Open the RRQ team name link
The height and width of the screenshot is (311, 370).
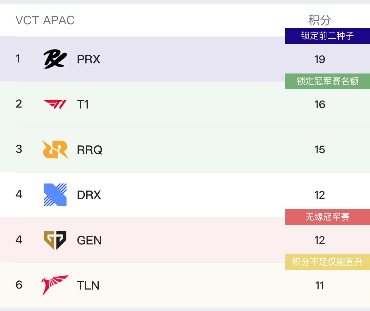pos(89,150)
